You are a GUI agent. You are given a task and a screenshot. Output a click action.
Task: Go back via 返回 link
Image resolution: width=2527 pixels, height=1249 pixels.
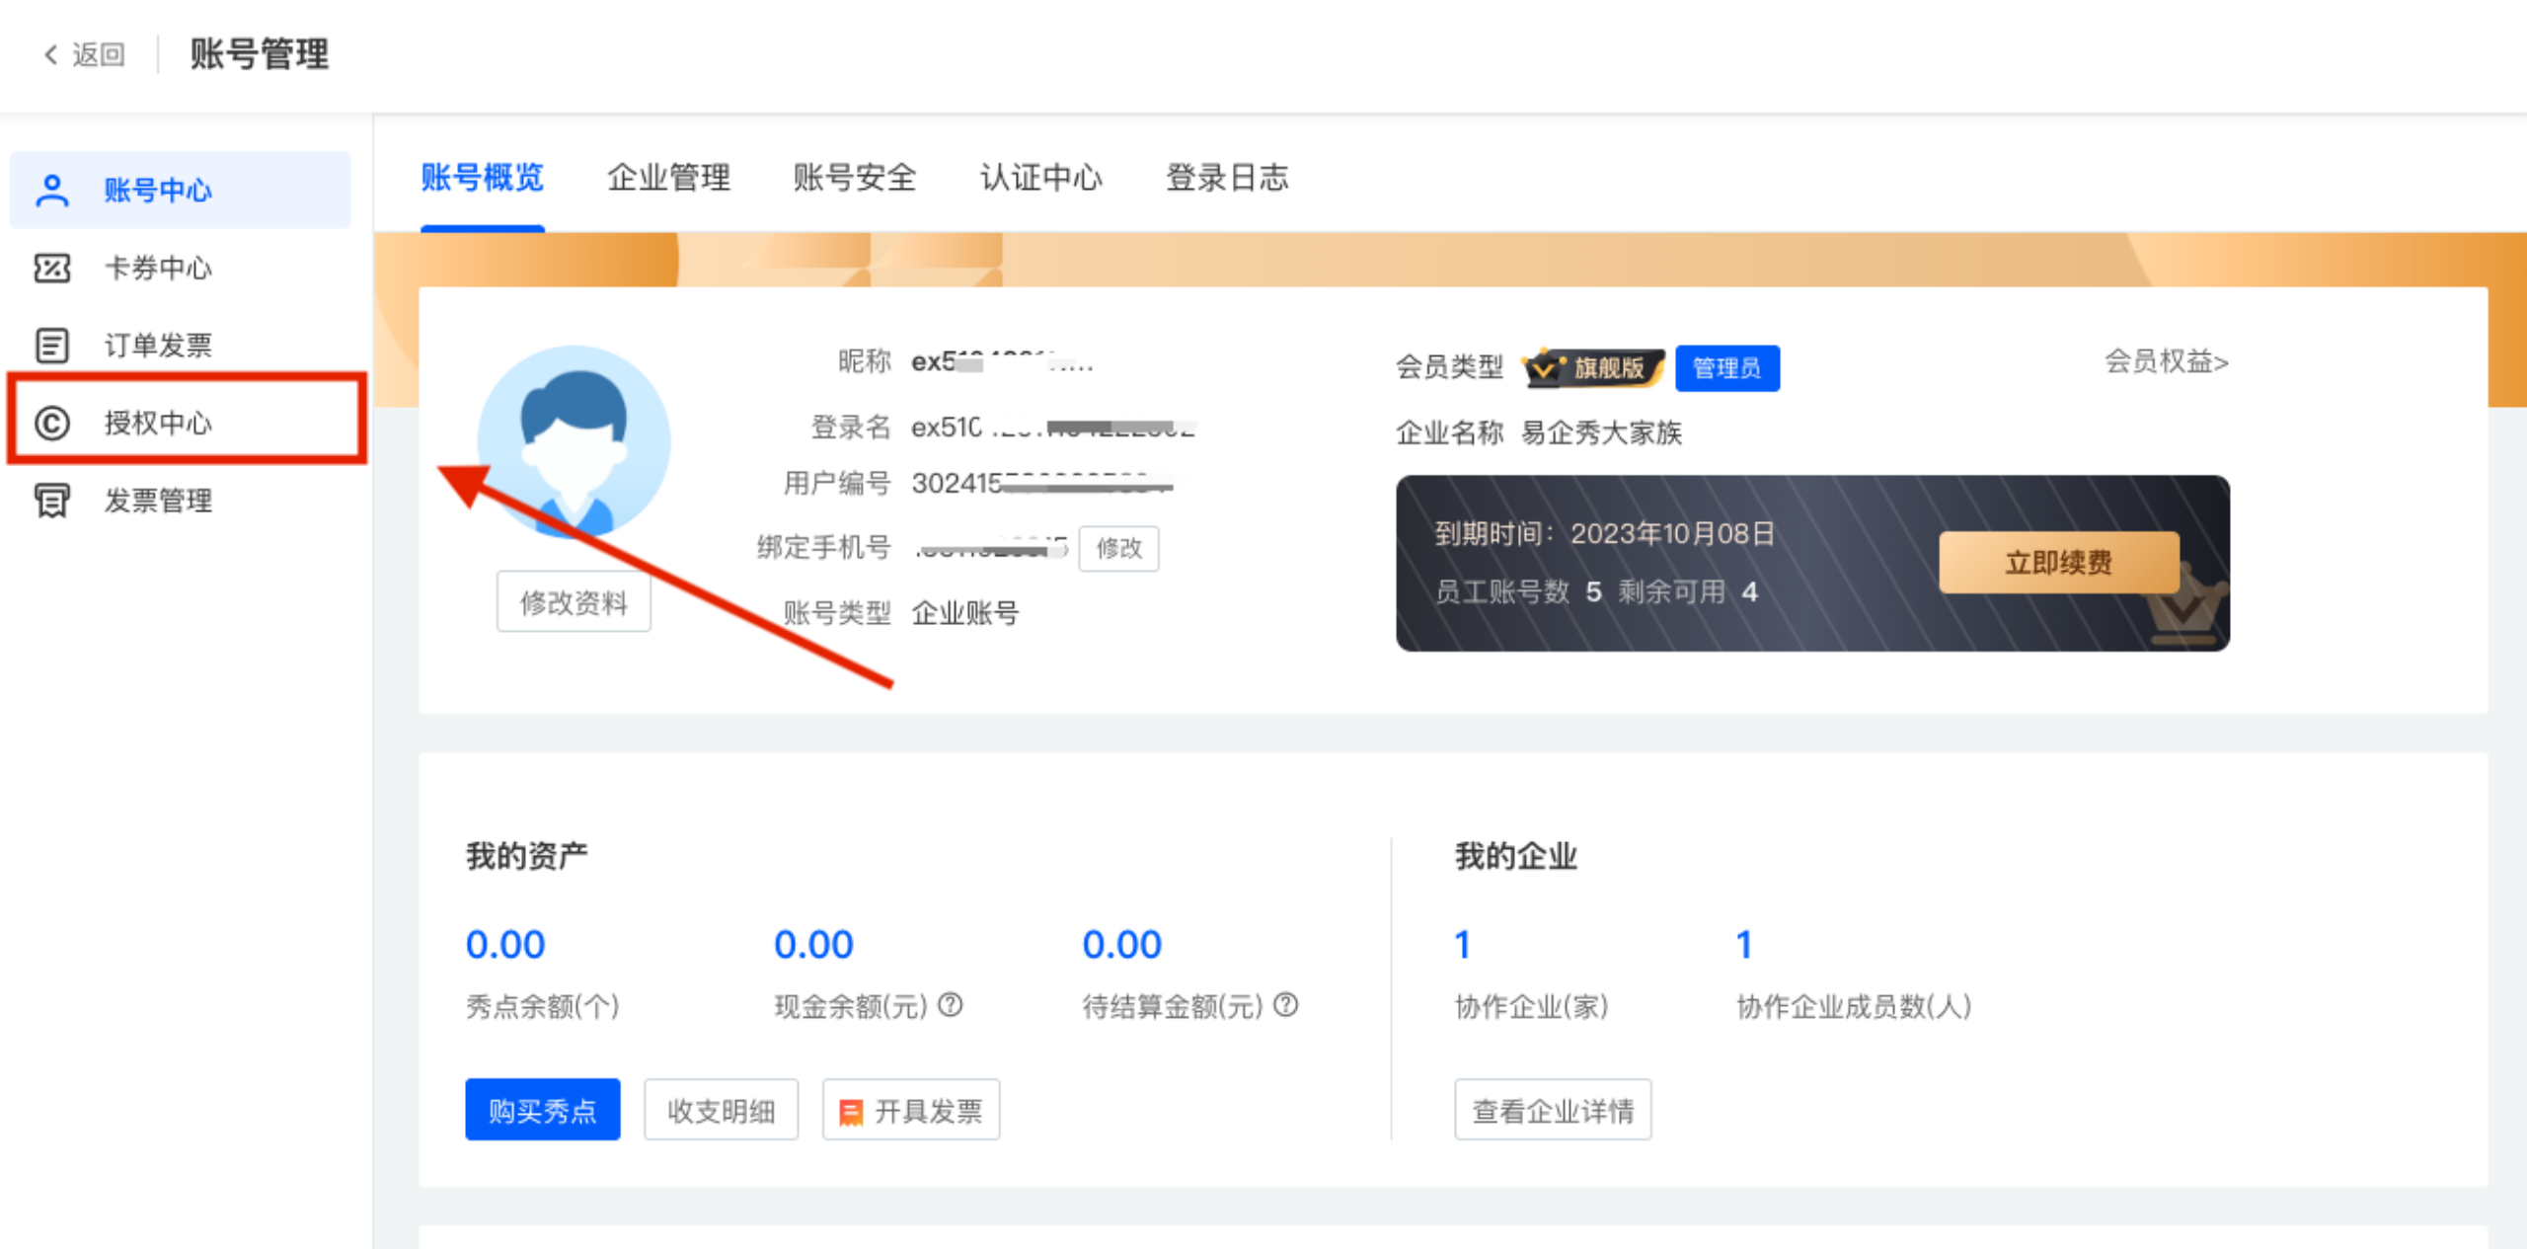pyautogui.click(x=85, y=54)
